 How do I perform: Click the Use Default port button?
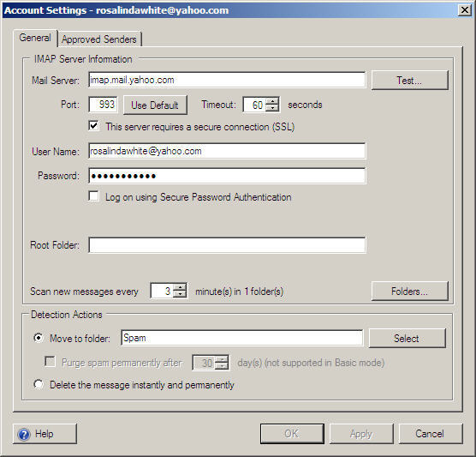[155, 105]
